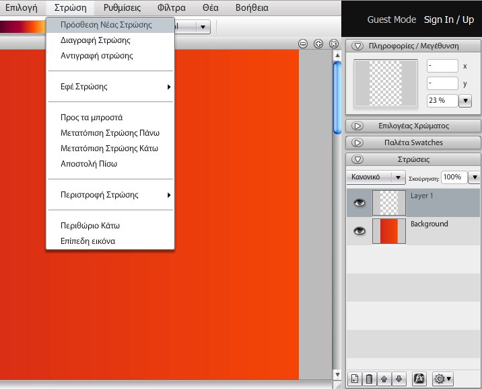Click the scrollbar down arrow
The height and width of the screenshot is (389, 482).
coord(337,375)
